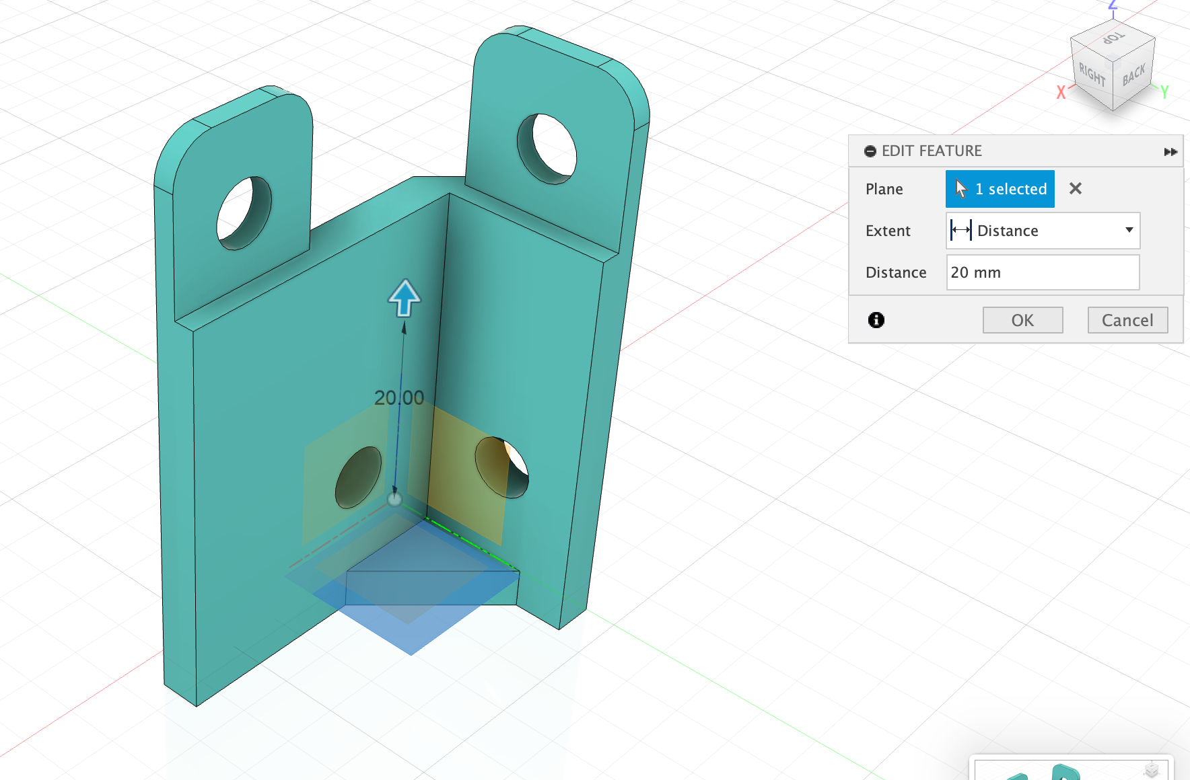Click OK in the Edit Feature dialog
This screenshot has height=780, width=1190.
(1022, 320)
